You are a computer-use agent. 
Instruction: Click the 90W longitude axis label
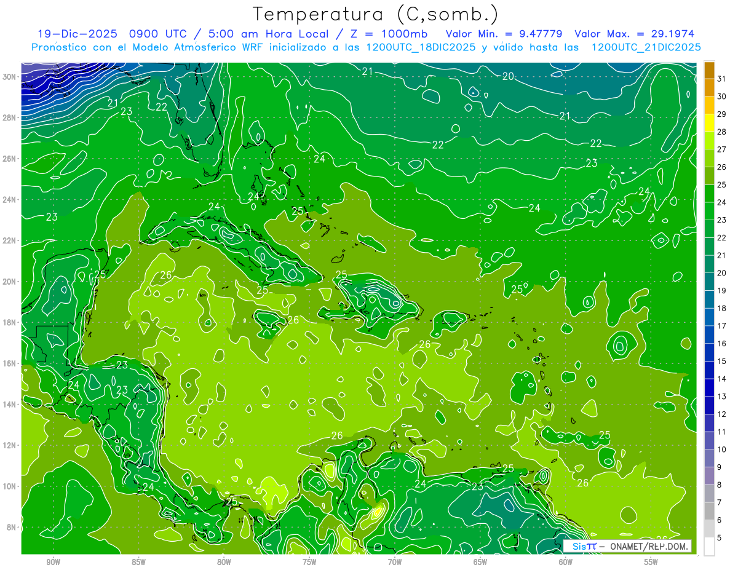[x=53, y=562]
